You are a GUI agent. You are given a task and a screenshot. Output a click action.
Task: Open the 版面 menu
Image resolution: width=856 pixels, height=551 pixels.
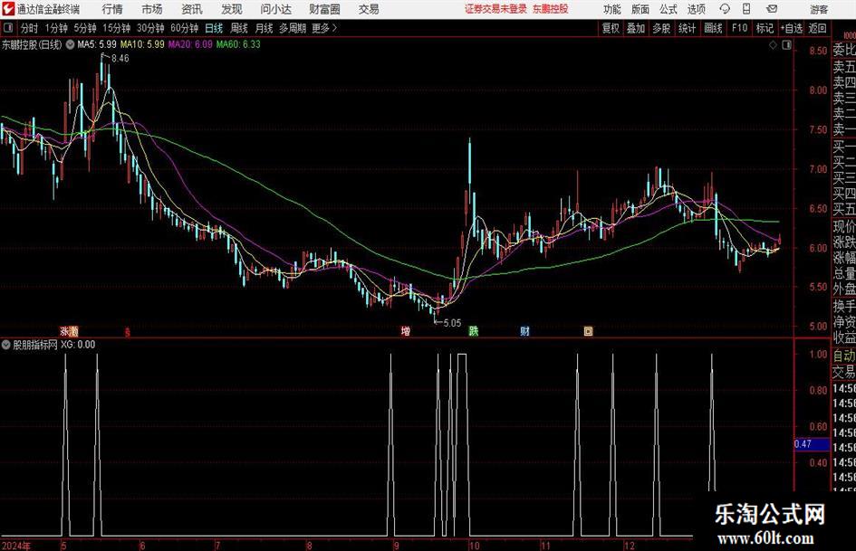(x=640, y=9)
